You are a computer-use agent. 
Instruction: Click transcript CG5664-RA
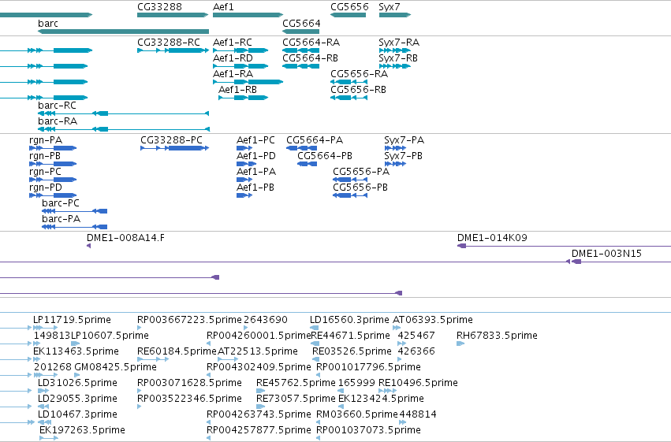(311, 43)
